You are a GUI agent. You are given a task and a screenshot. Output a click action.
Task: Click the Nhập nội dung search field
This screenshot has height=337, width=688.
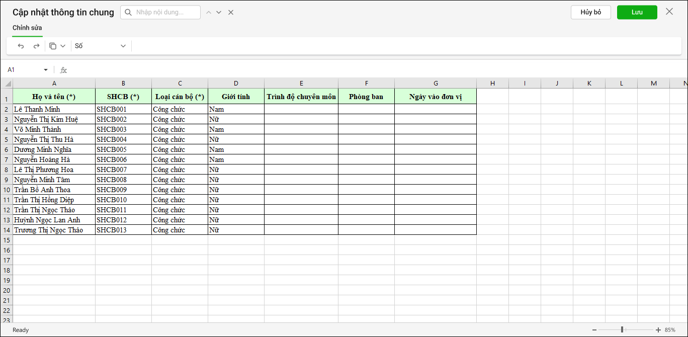(x=166, y=13)
